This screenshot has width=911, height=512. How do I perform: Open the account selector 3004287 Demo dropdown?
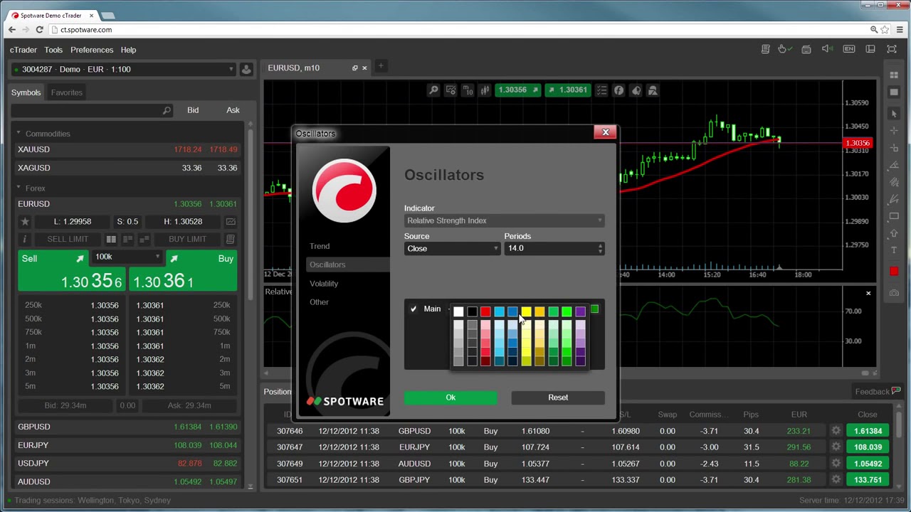point(124,69)
